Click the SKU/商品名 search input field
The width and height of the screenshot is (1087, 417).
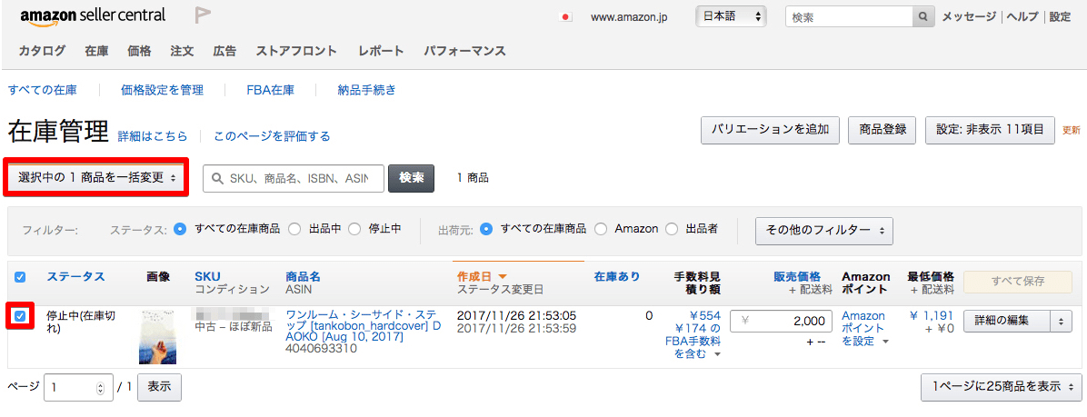pos(294,178)
